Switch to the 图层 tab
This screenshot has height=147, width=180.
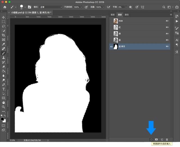coord(112,15)
